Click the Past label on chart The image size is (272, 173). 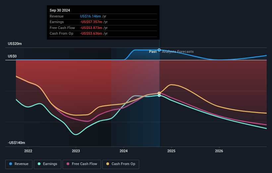[x=153, y=52]
